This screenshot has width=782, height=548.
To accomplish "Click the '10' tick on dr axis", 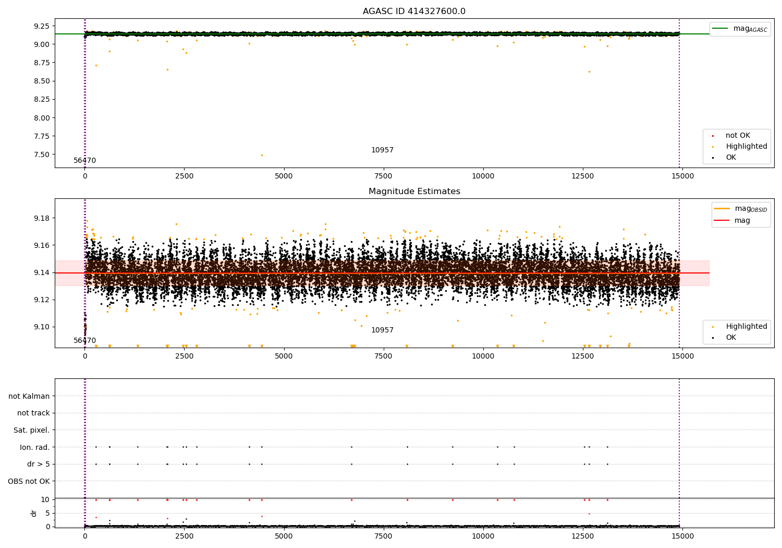I will pyautogui.click(x=46, y=499).
